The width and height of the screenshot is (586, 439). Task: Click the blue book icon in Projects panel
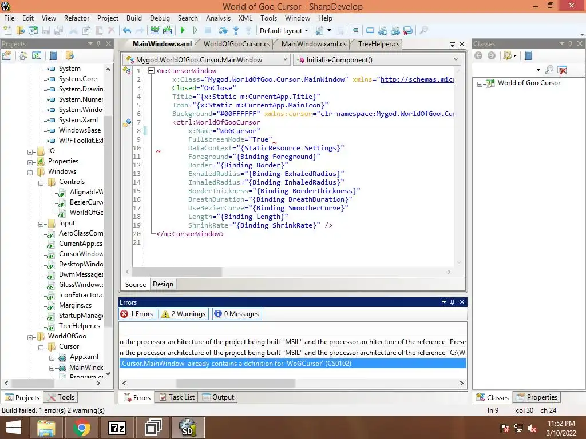point(53,55)
